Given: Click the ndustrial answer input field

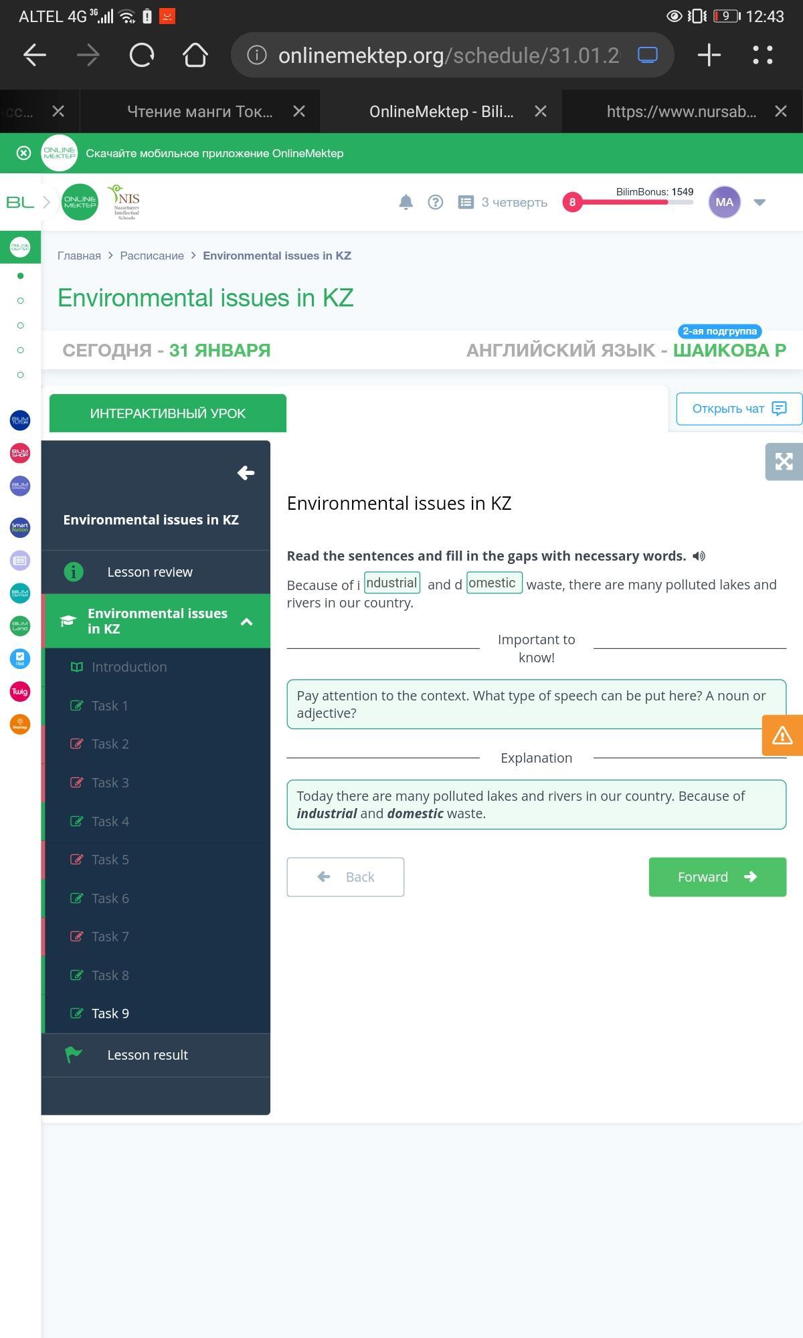Looking at the screenshot, I should coord(392,583).
